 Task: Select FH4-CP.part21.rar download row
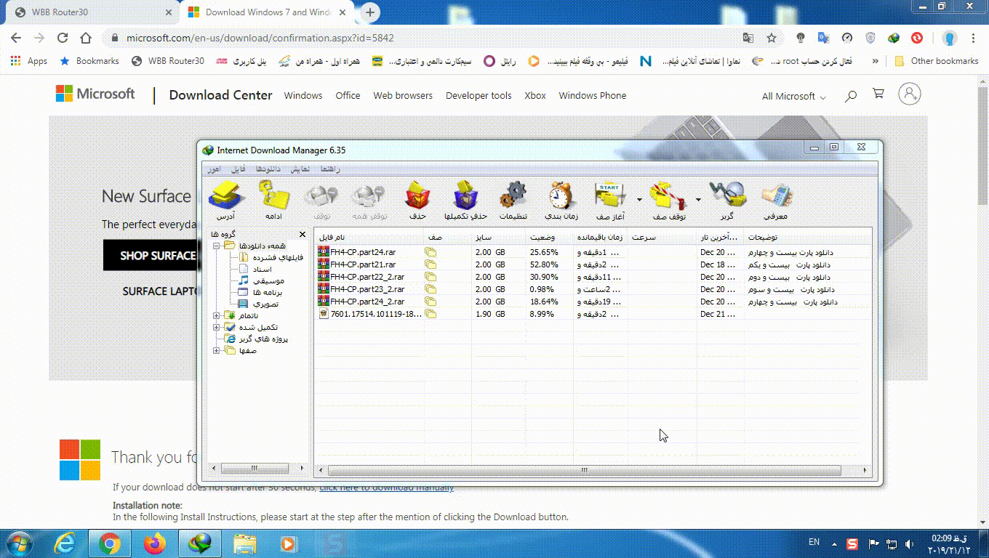tap(593, 264)
